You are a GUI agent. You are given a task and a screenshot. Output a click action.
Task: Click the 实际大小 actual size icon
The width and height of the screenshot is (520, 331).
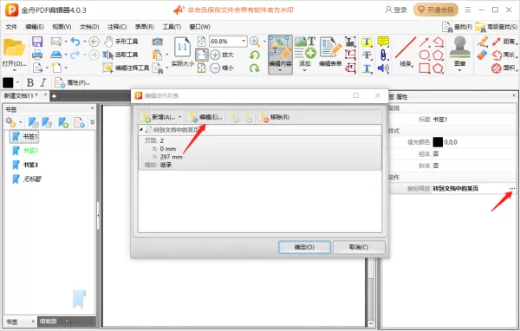coord(182,52)
